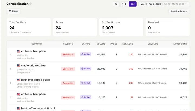Sort by the PAGES column header
Viewport: 195px width, 111px height.
[114, 44]
